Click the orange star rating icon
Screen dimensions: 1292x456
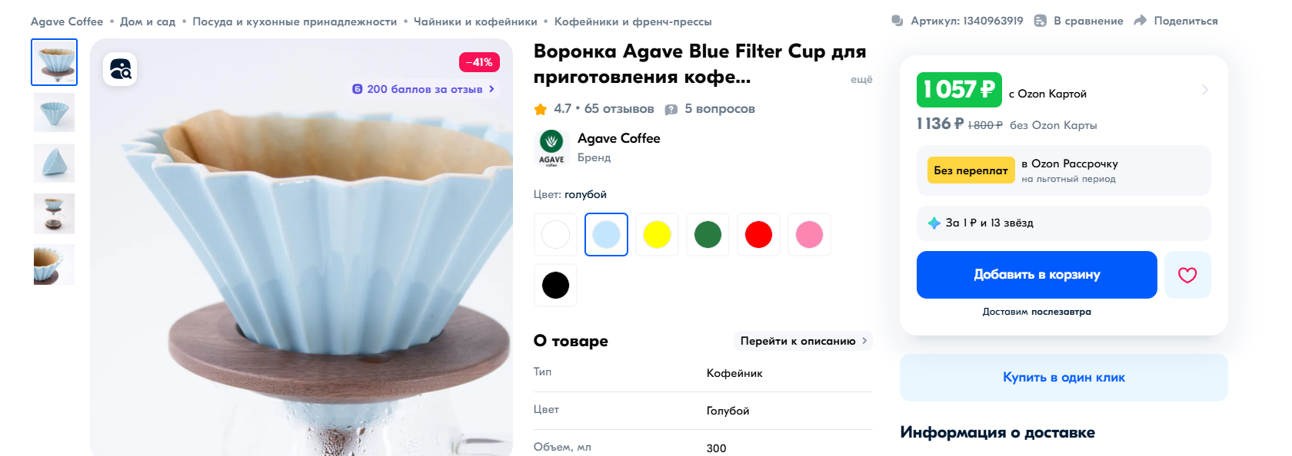[541, 109]
